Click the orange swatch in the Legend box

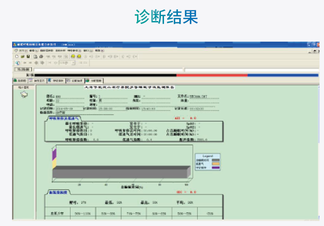pyautogui.click(x=216, y=164)
